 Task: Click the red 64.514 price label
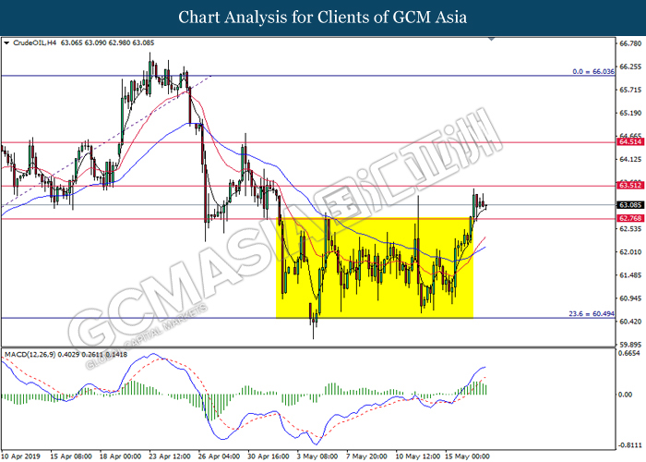click(x=630, y=142)
